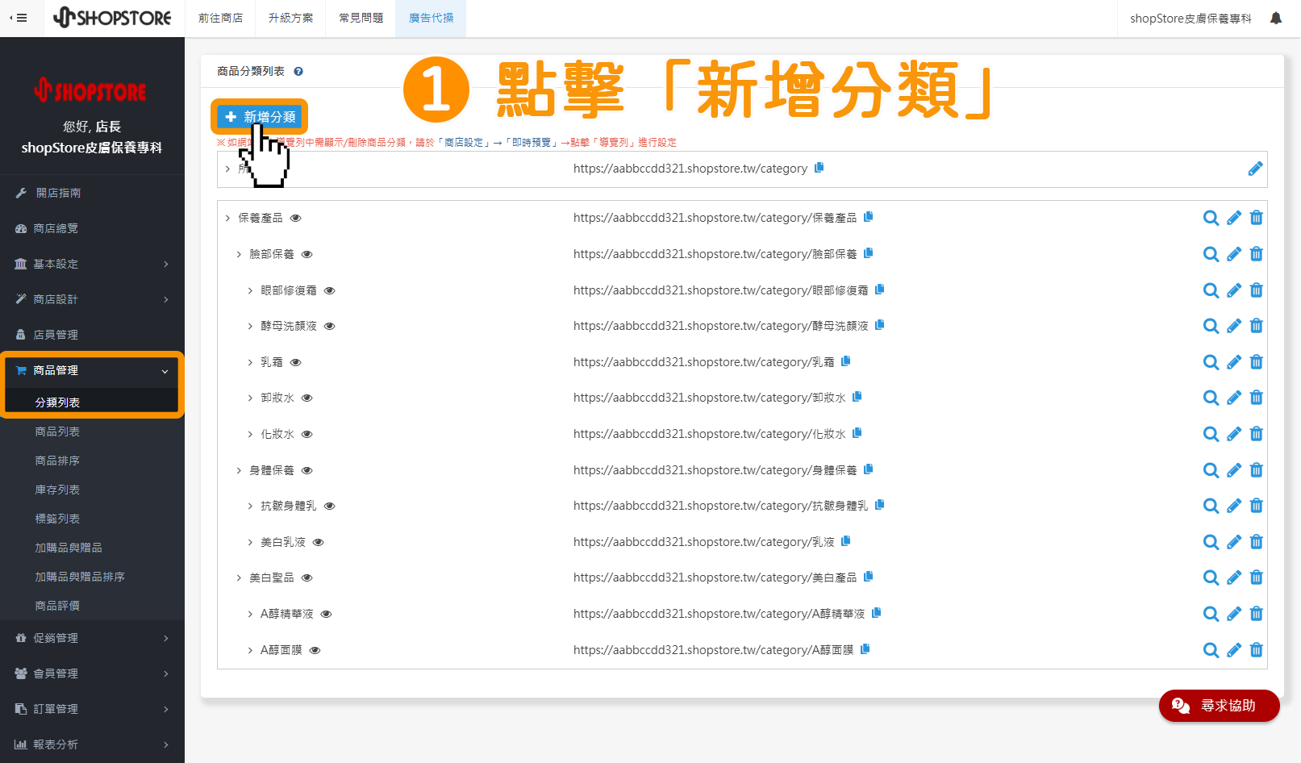Expand 會員管理 sidebar menu
This screenshot has height=763, width=1301.
[92, 673]
